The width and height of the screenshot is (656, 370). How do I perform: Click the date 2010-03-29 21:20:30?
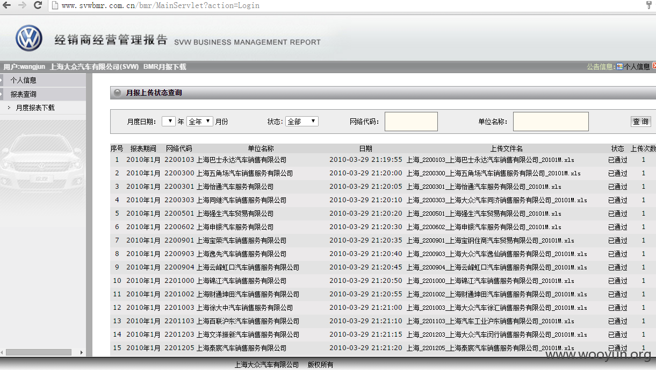point(365,227)
